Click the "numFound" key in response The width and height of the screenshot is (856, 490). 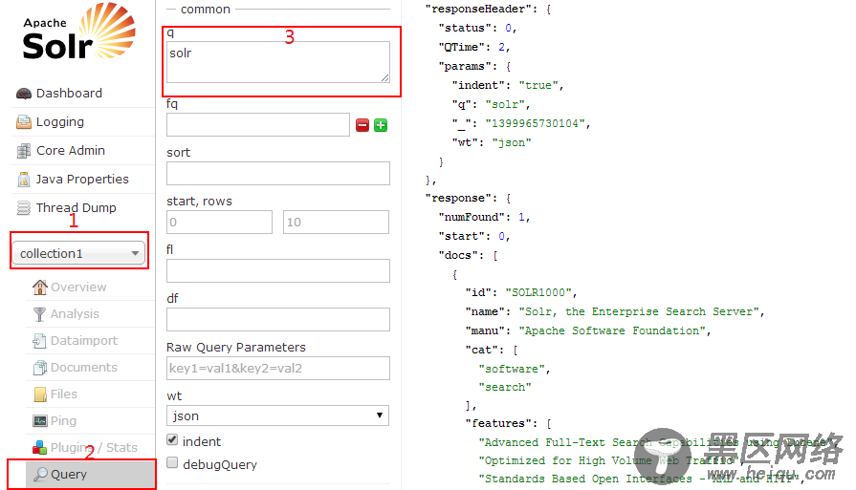(x=472, y=217)
